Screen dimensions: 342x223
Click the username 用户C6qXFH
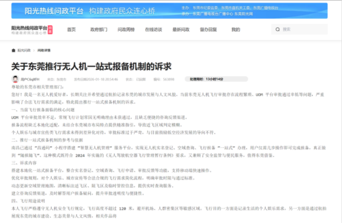pyautogui.click(x=30, y=79)
